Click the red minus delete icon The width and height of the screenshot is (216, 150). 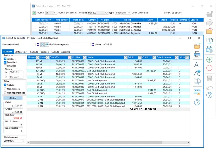click(x=209, y=68)
